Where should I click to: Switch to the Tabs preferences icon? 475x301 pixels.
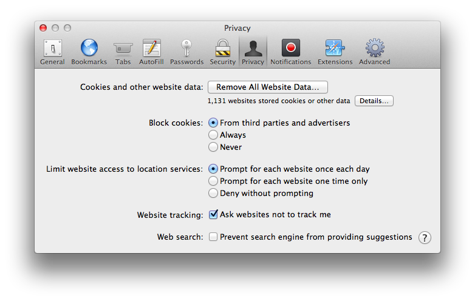coord(123,49)
